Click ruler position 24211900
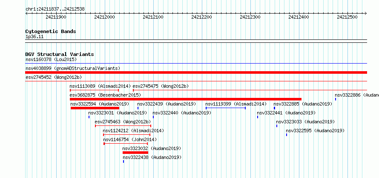Image resolution: width=379 pixels, height=178 pixels. (56, 17)
